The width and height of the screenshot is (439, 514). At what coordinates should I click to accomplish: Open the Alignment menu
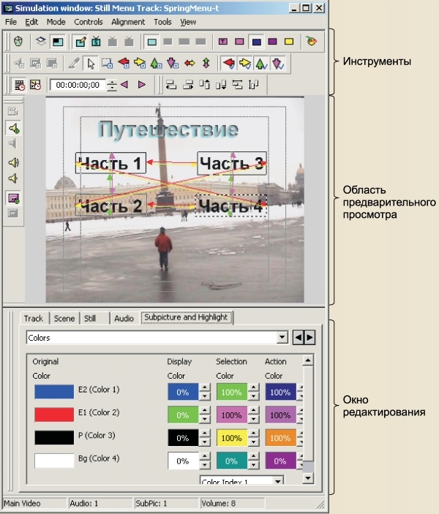click(x=127, y=22)
